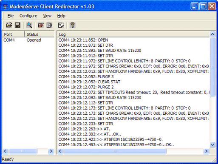
Task: Click the Open folder toolbar icon
Action: [9, 25]
